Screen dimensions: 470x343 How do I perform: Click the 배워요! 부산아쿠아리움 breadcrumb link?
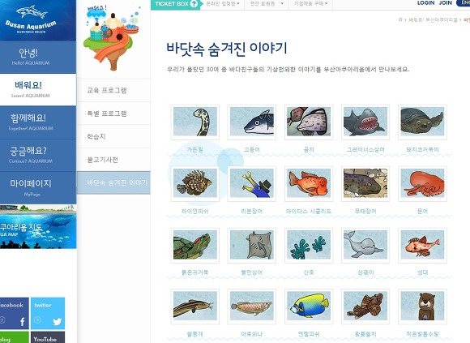(434, 19)
